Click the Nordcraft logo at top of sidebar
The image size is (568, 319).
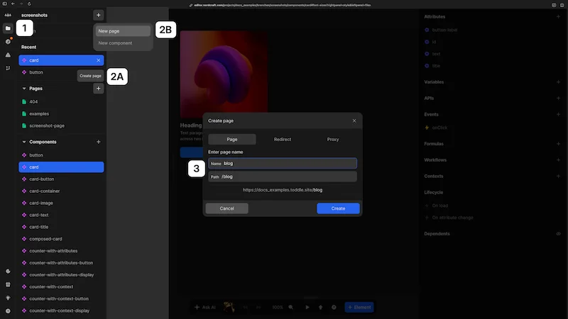pyautogui.click(x=8, y=15)
